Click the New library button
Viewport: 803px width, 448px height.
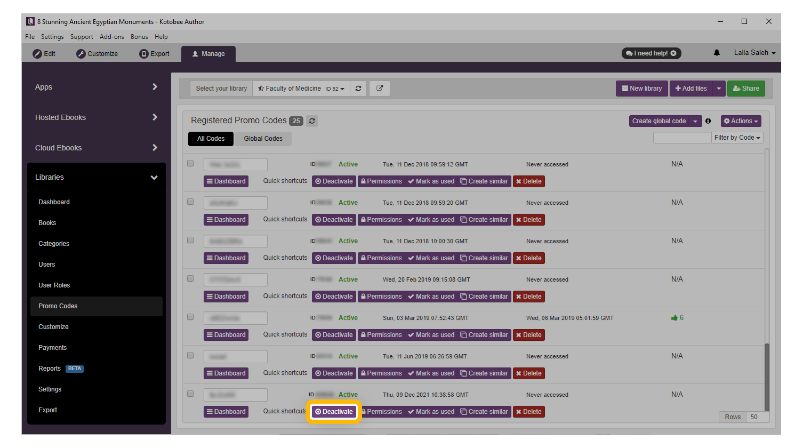click(642, 89)
